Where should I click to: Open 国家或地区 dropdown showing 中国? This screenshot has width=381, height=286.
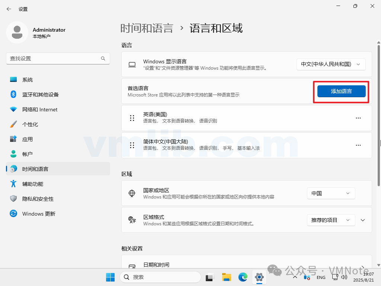click(331, 193)
